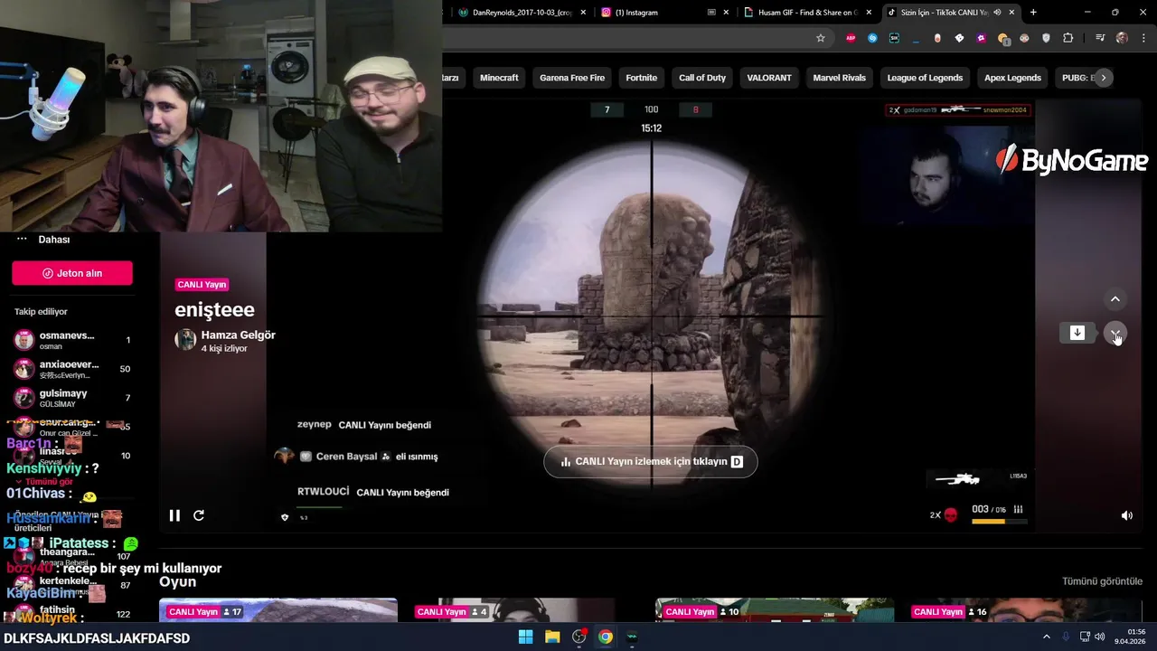Click the refresh stream icon beside pause
The image size is (1157, 651).
click(x=199, y=515)
